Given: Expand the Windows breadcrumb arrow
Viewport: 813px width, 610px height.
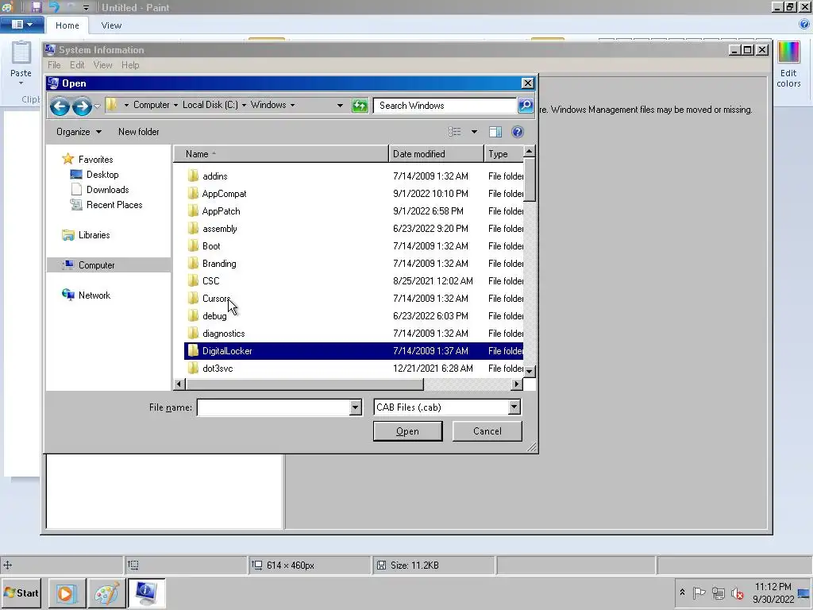Looking at the screenshot, I should click(292, 106).
